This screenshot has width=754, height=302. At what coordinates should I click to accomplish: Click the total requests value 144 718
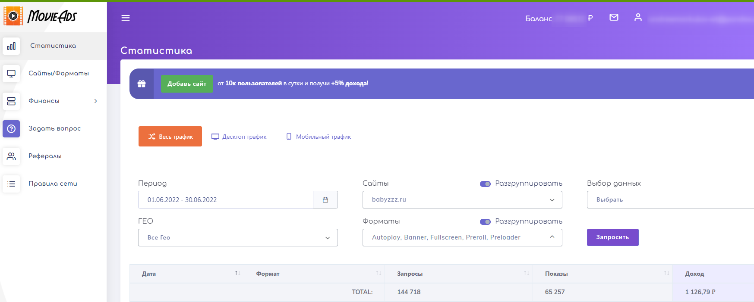[409, 292]
